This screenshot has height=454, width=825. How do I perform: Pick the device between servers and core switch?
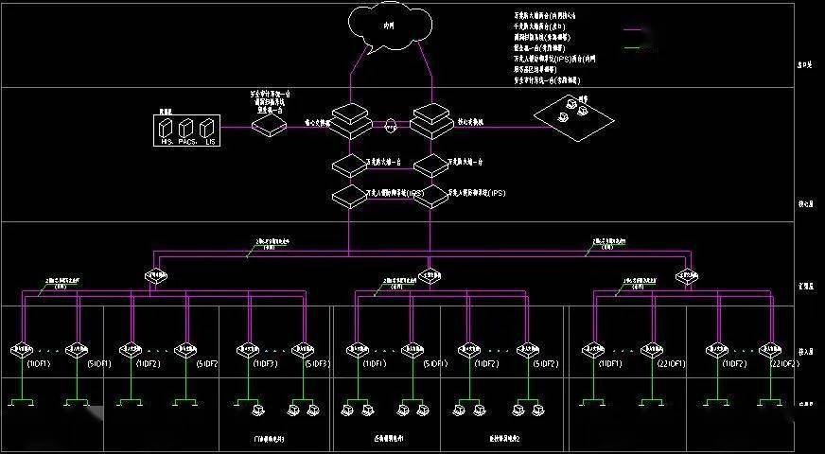(269, 126)
